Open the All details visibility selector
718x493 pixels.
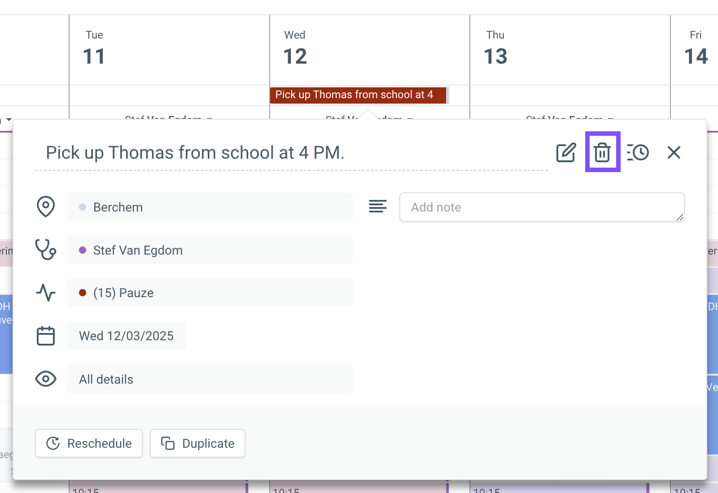click(x=210, y=379)
